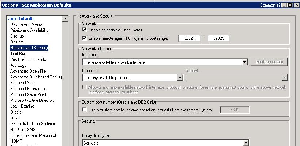The width and height of the screenshot is (300, 146).
Task: Open Microsoft Exchange settings
Action: pyautogui.click(x=27, y=89)
